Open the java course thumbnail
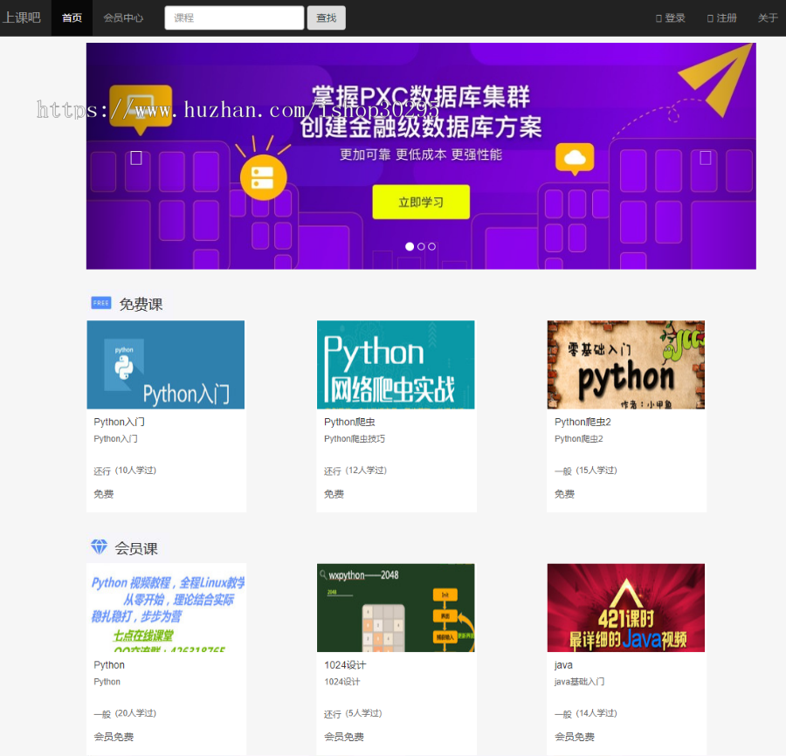Image resolution: width=786 pixels, height=756 pixels. (625, 608)
